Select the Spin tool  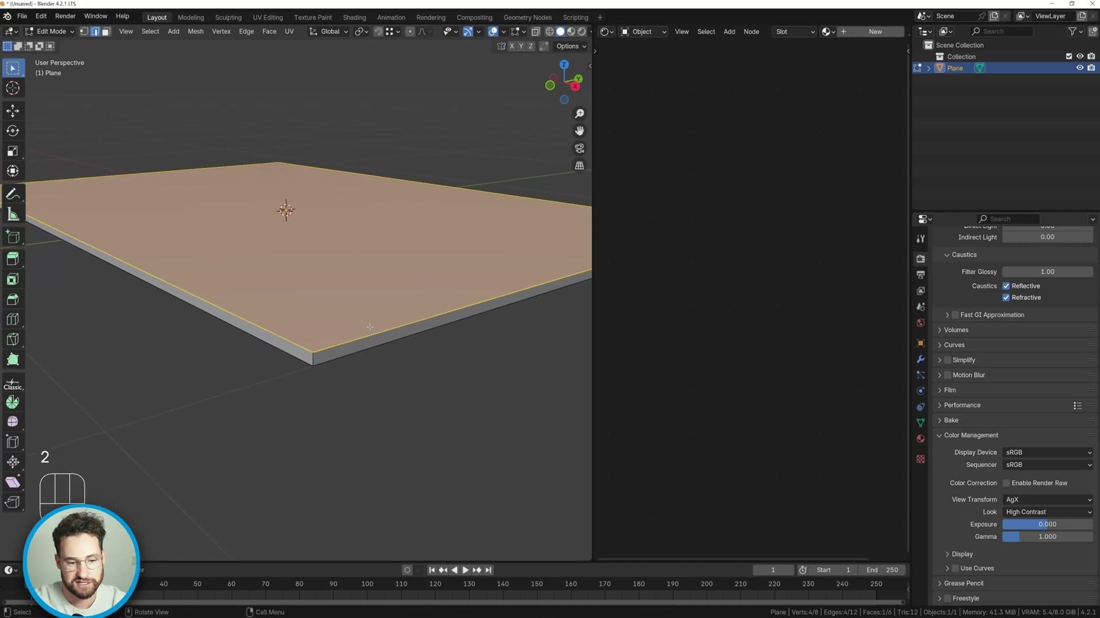click(13, 402)
